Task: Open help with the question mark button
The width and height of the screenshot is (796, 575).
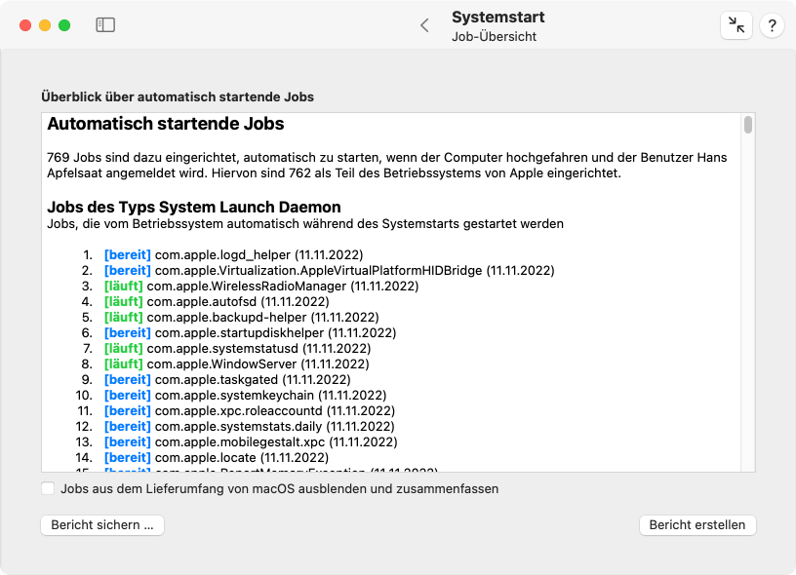Action: (772, 24)
